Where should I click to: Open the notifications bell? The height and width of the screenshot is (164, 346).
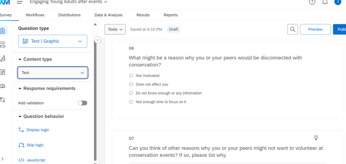pos(325,2)
